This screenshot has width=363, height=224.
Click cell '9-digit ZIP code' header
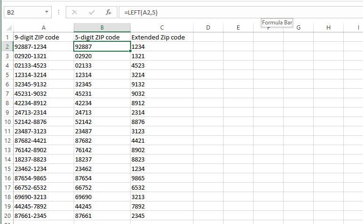(44, 37)
